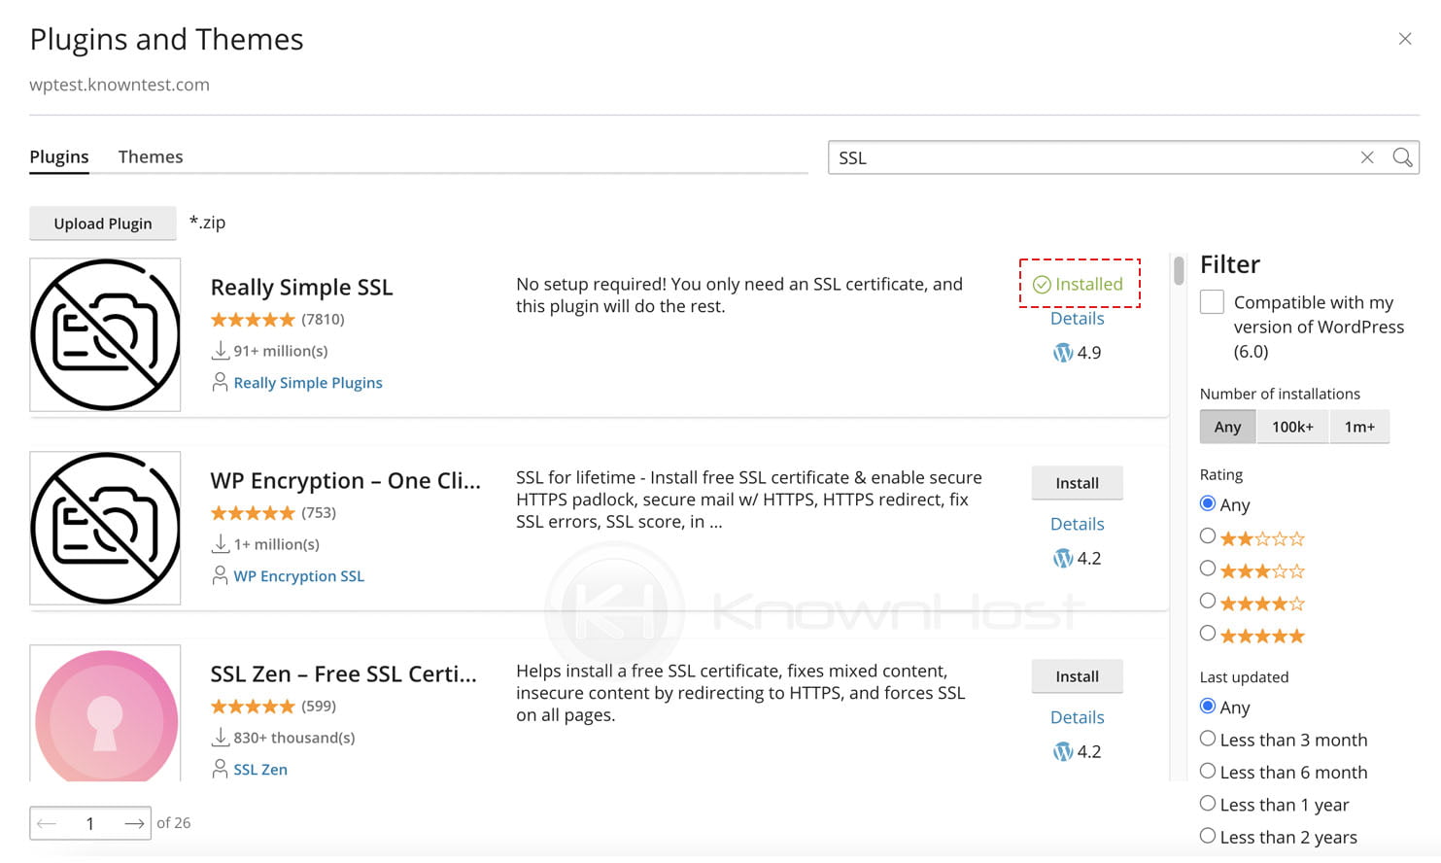The height and width of the screenshot is (863, 1441).
Task: Click the Upload Plugin button
Action: (x=103, y=223)
